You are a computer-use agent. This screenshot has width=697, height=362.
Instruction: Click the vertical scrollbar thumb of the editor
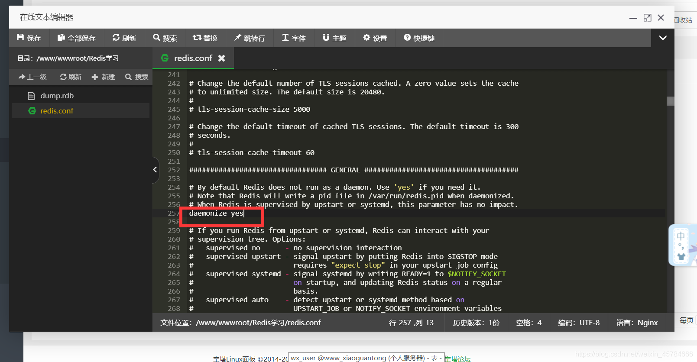tap(670, 101)
